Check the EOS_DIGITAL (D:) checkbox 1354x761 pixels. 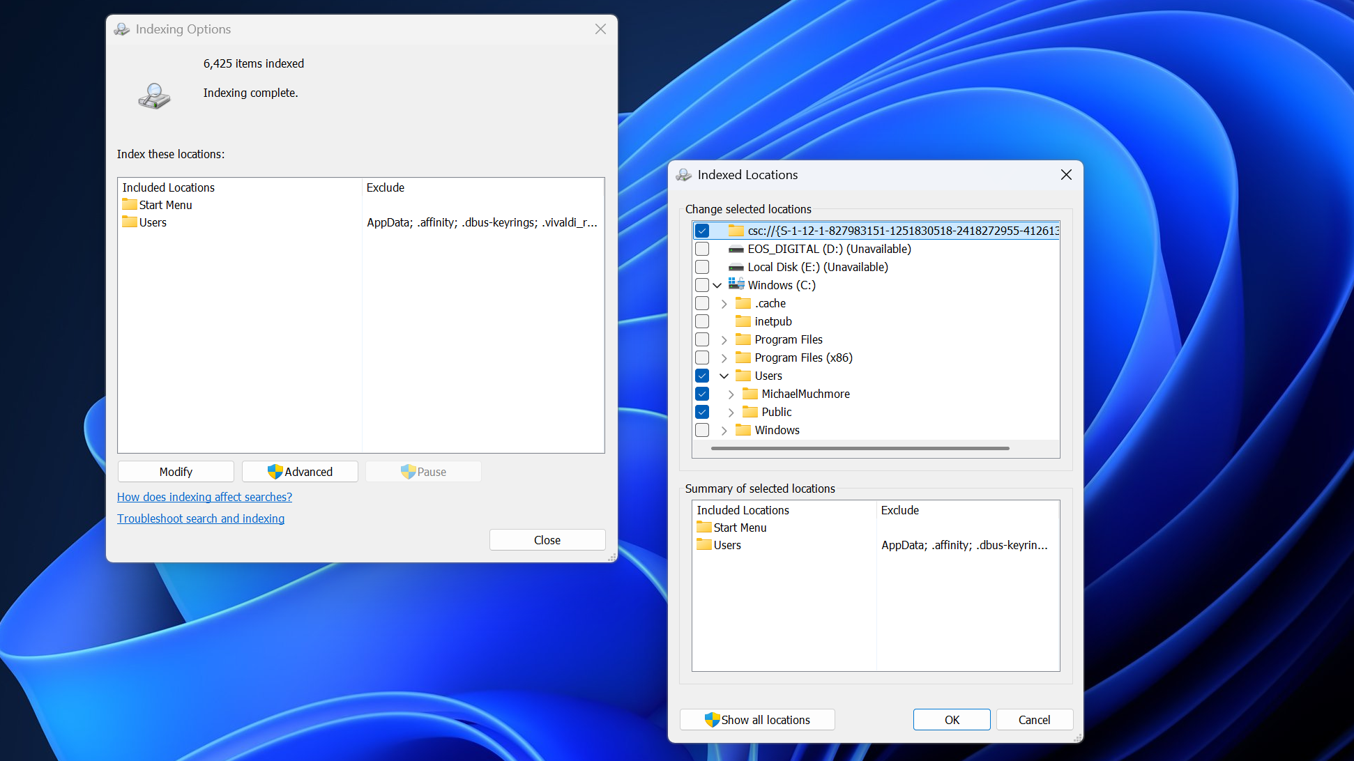(702, 249)
